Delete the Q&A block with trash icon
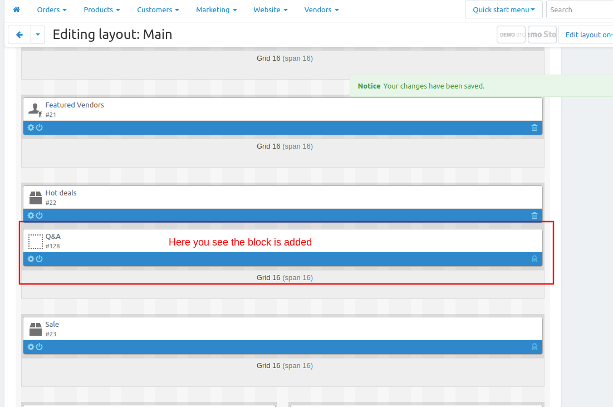Image resolution: width=613 pixels, height=407 pixels. pos(534,259)
